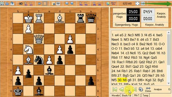Select the white pawn on h6
The height and width of the screenshot is (97, 172).
pos(18,70)
